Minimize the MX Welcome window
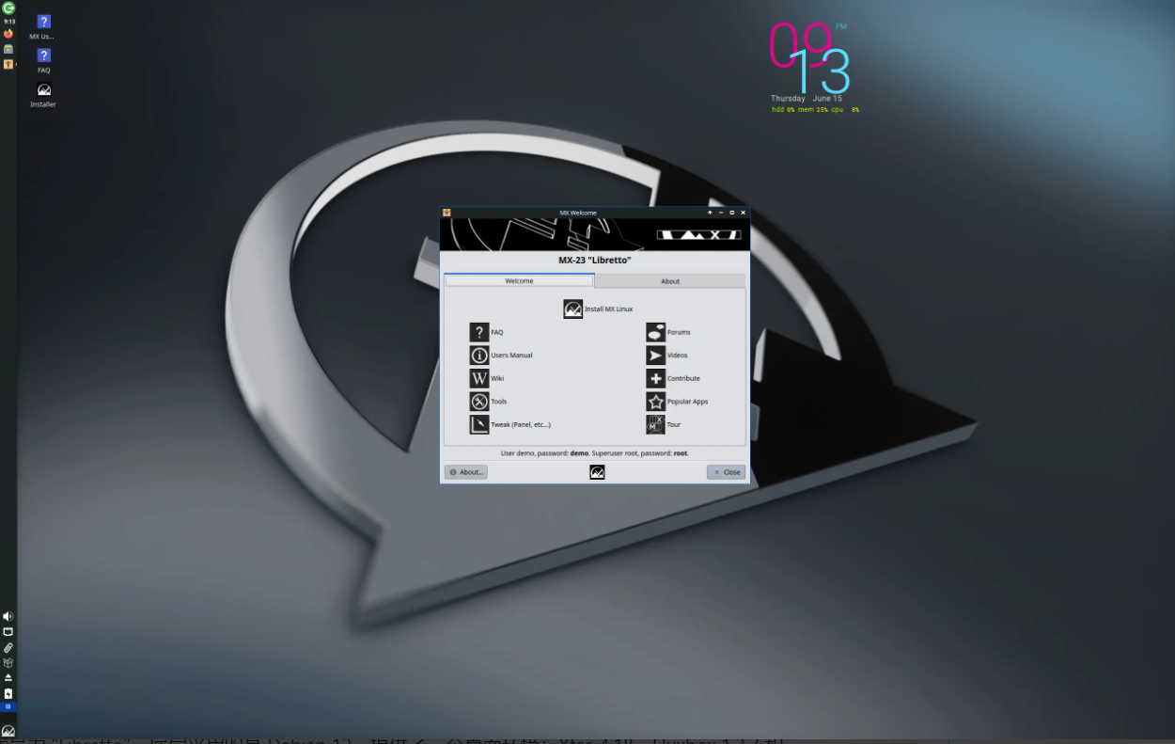 pyautogui.click(x=721, y=213)
